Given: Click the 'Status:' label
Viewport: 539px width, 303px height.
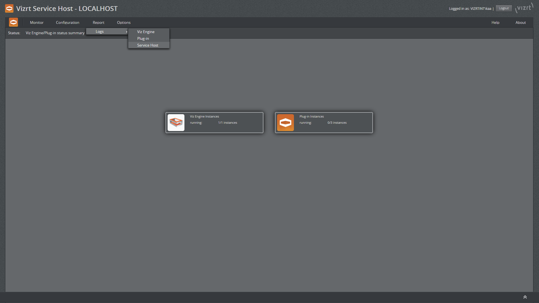Looking at the screenshot, I should click(x=14, y=33).
